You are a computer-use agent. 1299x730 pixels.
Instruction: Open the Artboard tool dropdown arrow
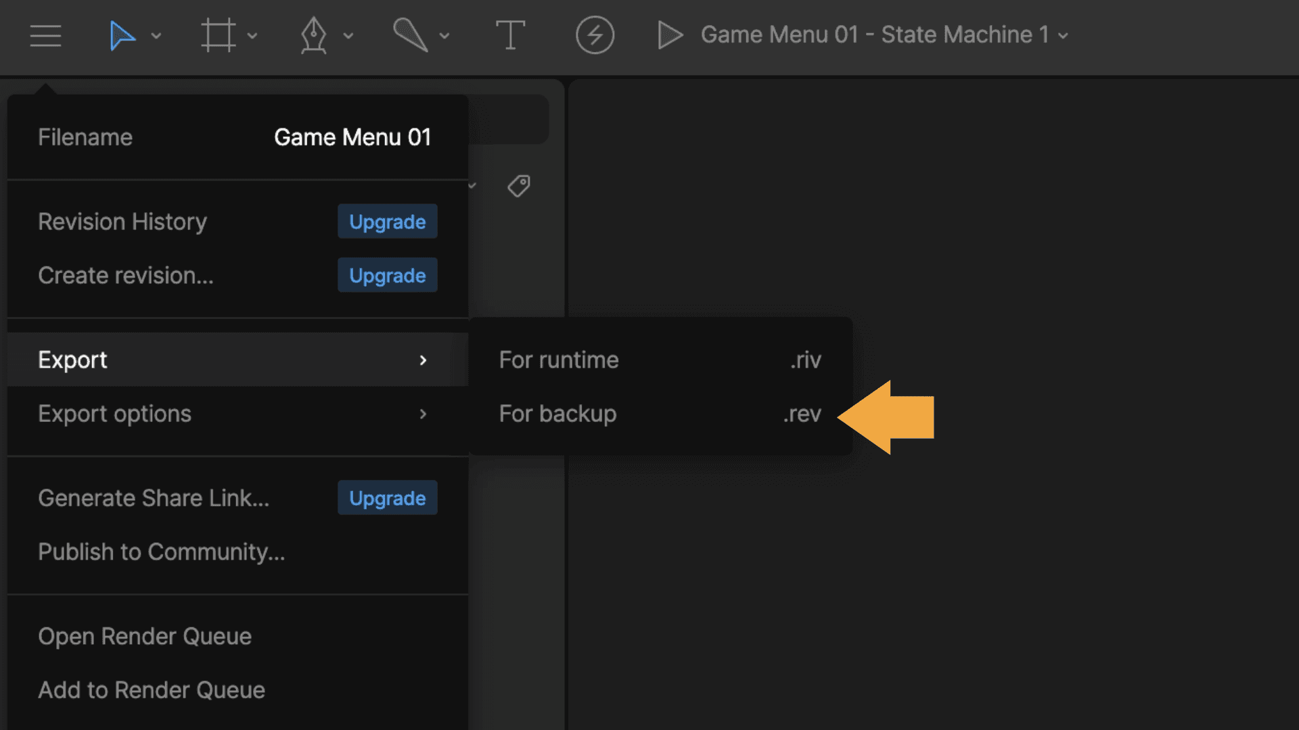[252, 36]
